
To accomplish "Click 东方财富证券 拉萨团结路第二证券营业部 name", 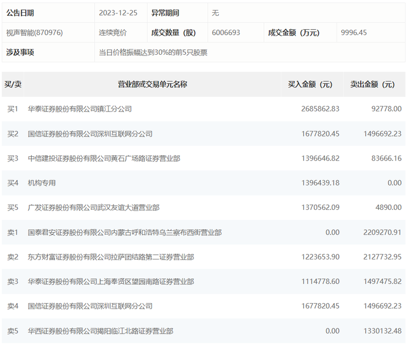I will [111, 257].
